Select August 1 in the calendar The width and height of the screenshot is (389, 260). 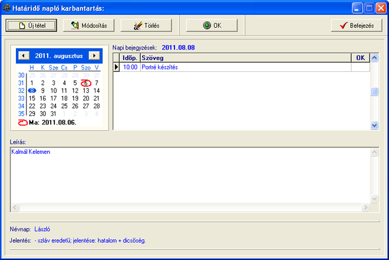pyautogui.click(x=32, y=83)
